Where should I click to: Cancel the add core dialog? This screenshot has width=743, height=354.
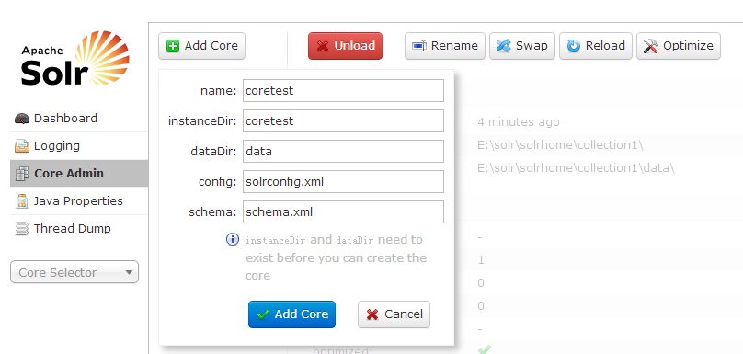pos(394,314)
